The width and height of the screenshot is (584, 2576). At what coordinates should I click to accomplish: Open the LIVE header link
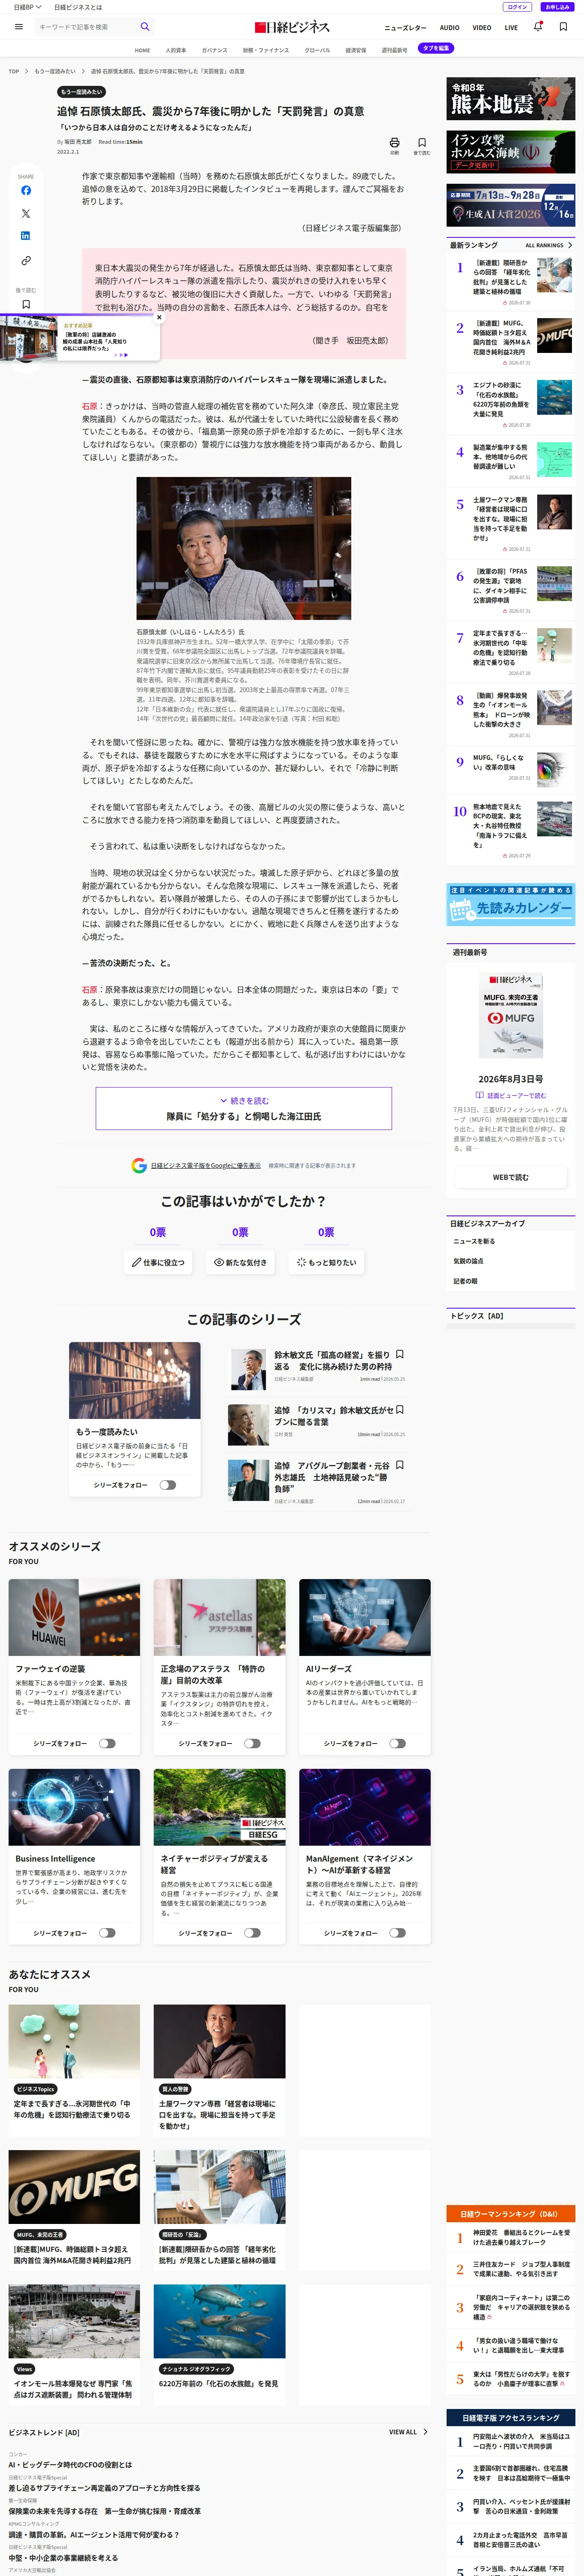pos(511,28)
